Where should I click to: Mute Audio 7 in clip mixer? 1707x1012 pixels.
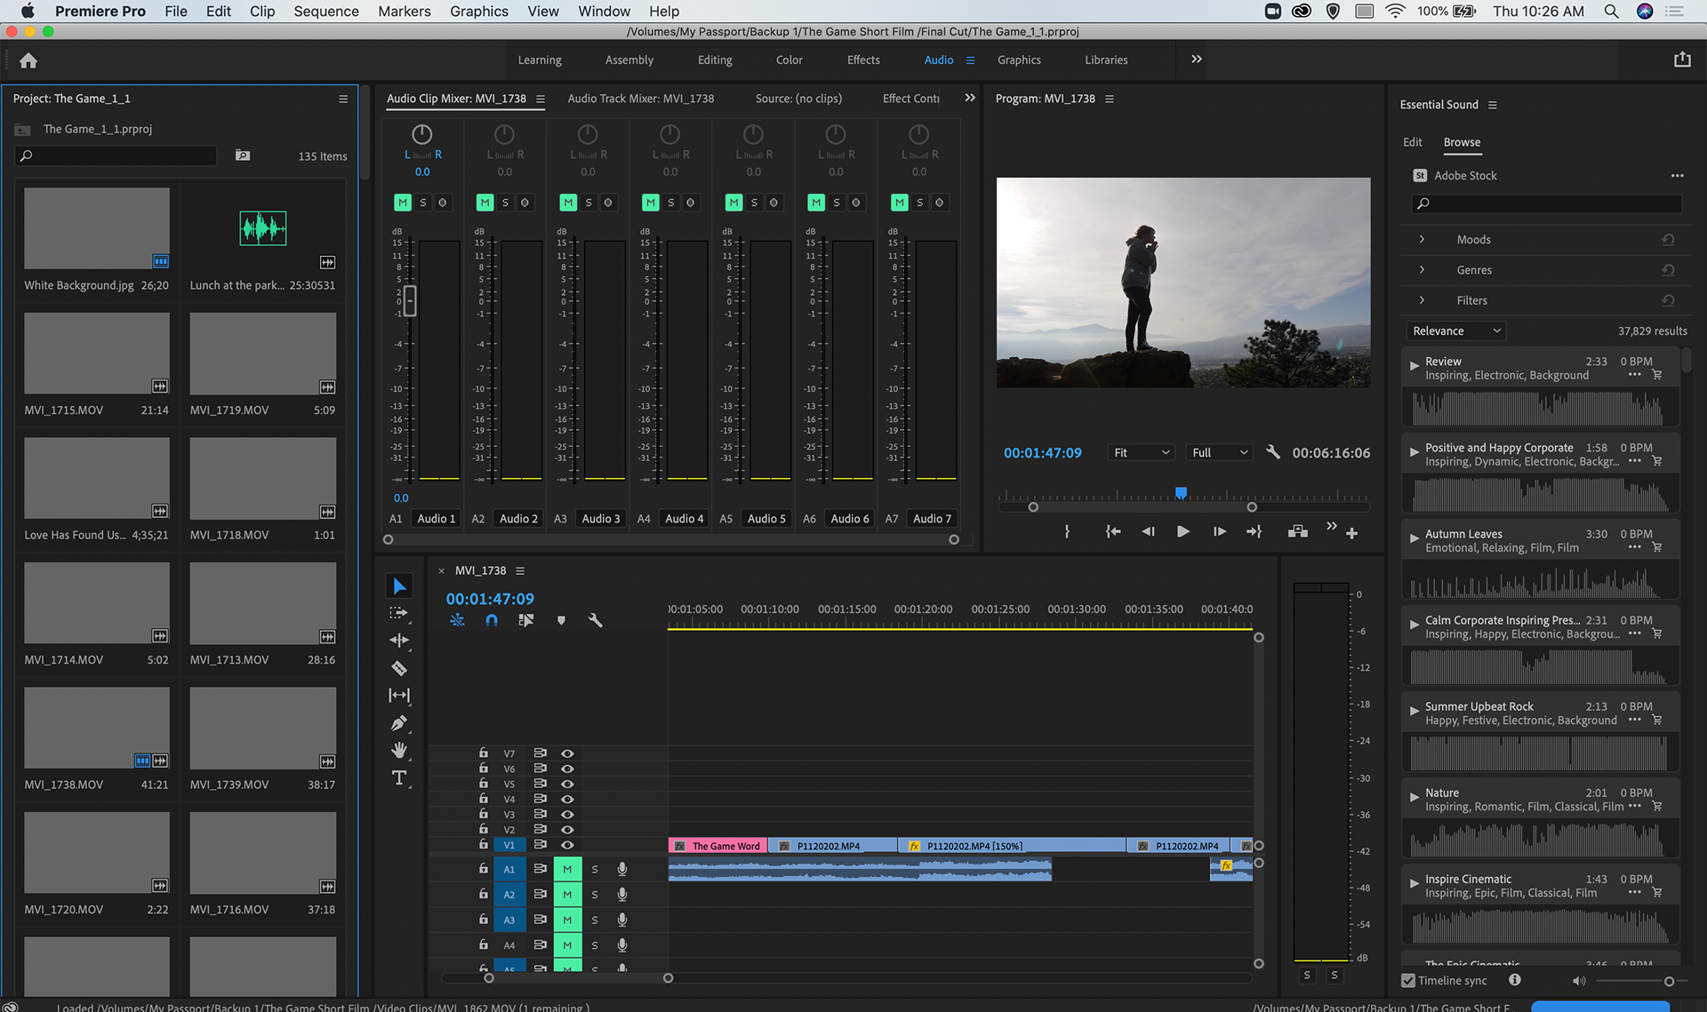900,203
